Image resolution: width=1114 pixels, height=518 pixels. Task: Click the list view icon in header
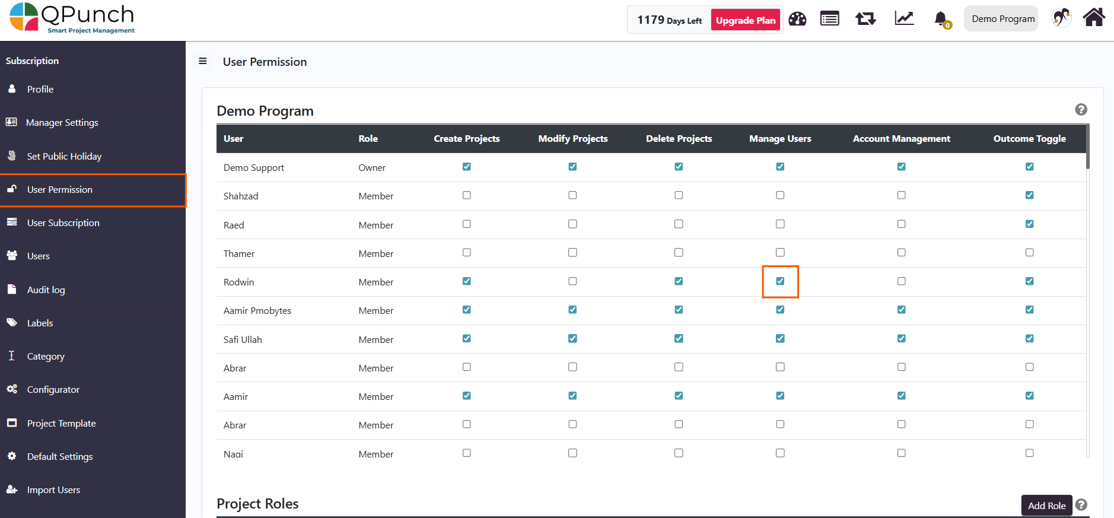829,19
